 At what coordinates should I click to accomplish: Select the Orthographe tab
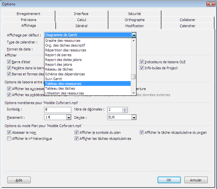[134, 20]
